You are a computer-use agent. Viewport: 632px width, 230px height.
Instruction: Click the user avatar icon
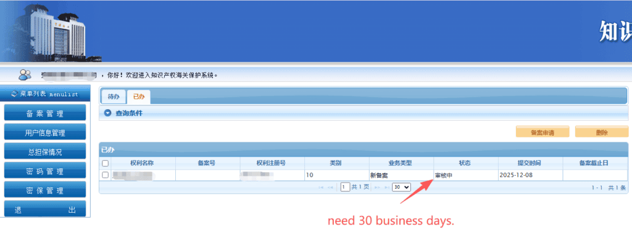click(25, 75)
